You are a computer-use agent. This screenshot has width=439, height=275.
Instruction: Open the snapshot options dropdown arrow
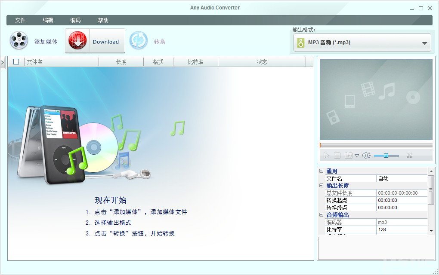(357, 155)
